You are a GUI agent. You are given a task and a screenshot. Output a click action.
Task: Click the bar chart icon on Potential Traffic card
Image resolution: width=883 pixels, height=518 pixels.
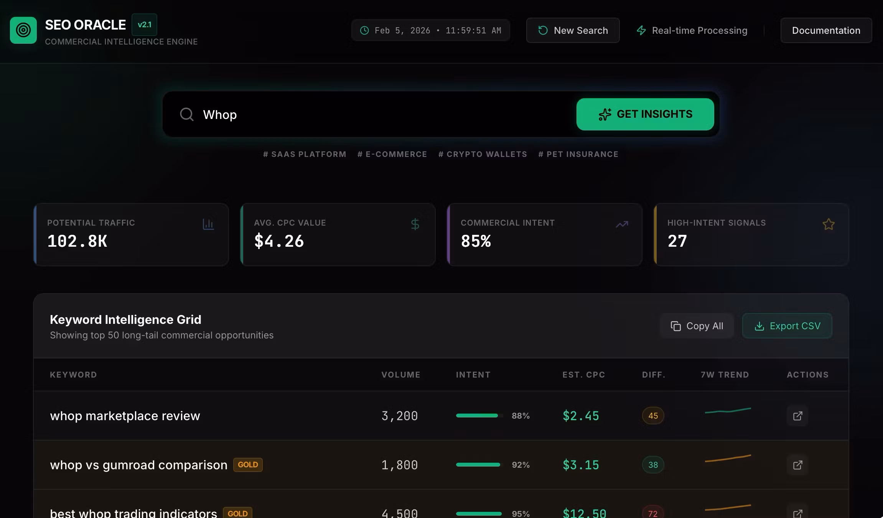pyautogui.click(x=208, y=224)
